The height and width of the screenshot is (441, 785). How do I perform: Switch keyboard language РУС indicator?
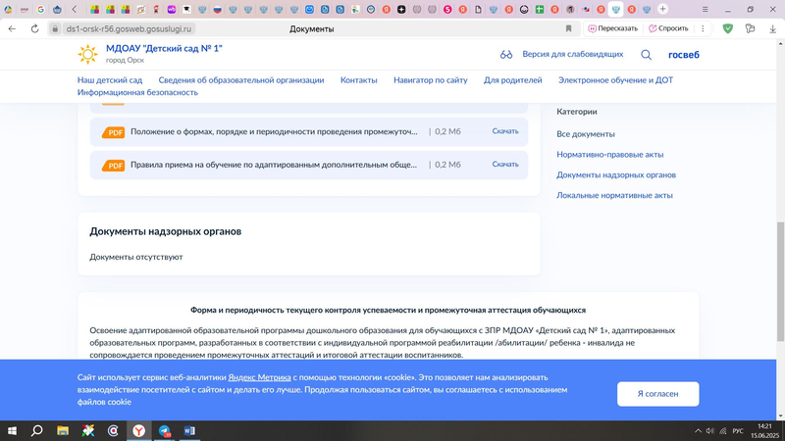click(x=738, y=431)
